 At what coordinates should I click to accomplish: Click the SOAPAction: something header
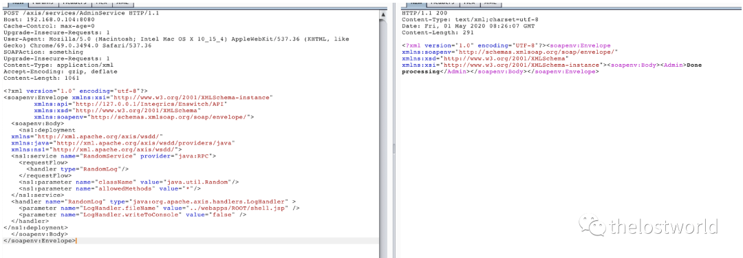43,52
